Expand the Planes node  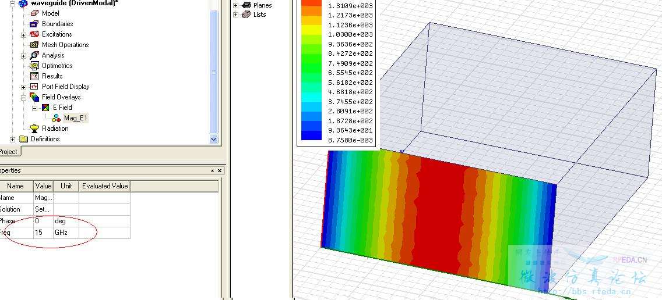(235, 6)
